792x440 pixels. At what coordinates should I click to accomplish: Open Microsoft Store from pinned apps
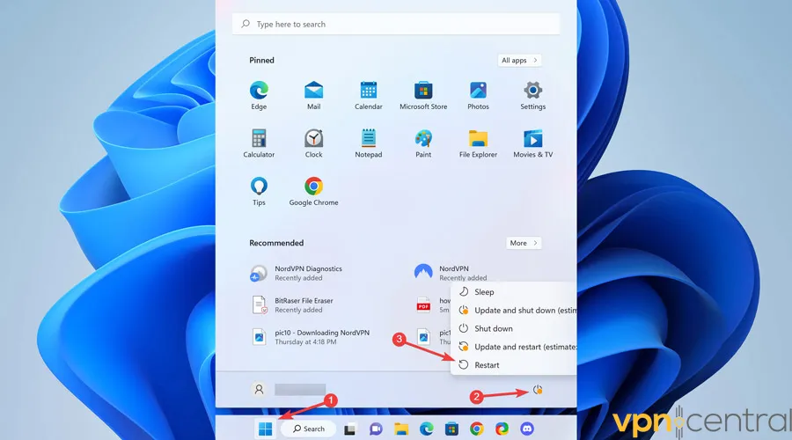click(x=423, y=95)
